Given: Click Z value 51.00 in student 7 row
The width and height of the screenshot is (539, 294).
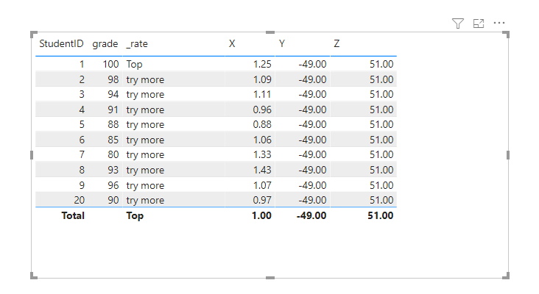Looking at the screenshot, I should tap(381, 155).
